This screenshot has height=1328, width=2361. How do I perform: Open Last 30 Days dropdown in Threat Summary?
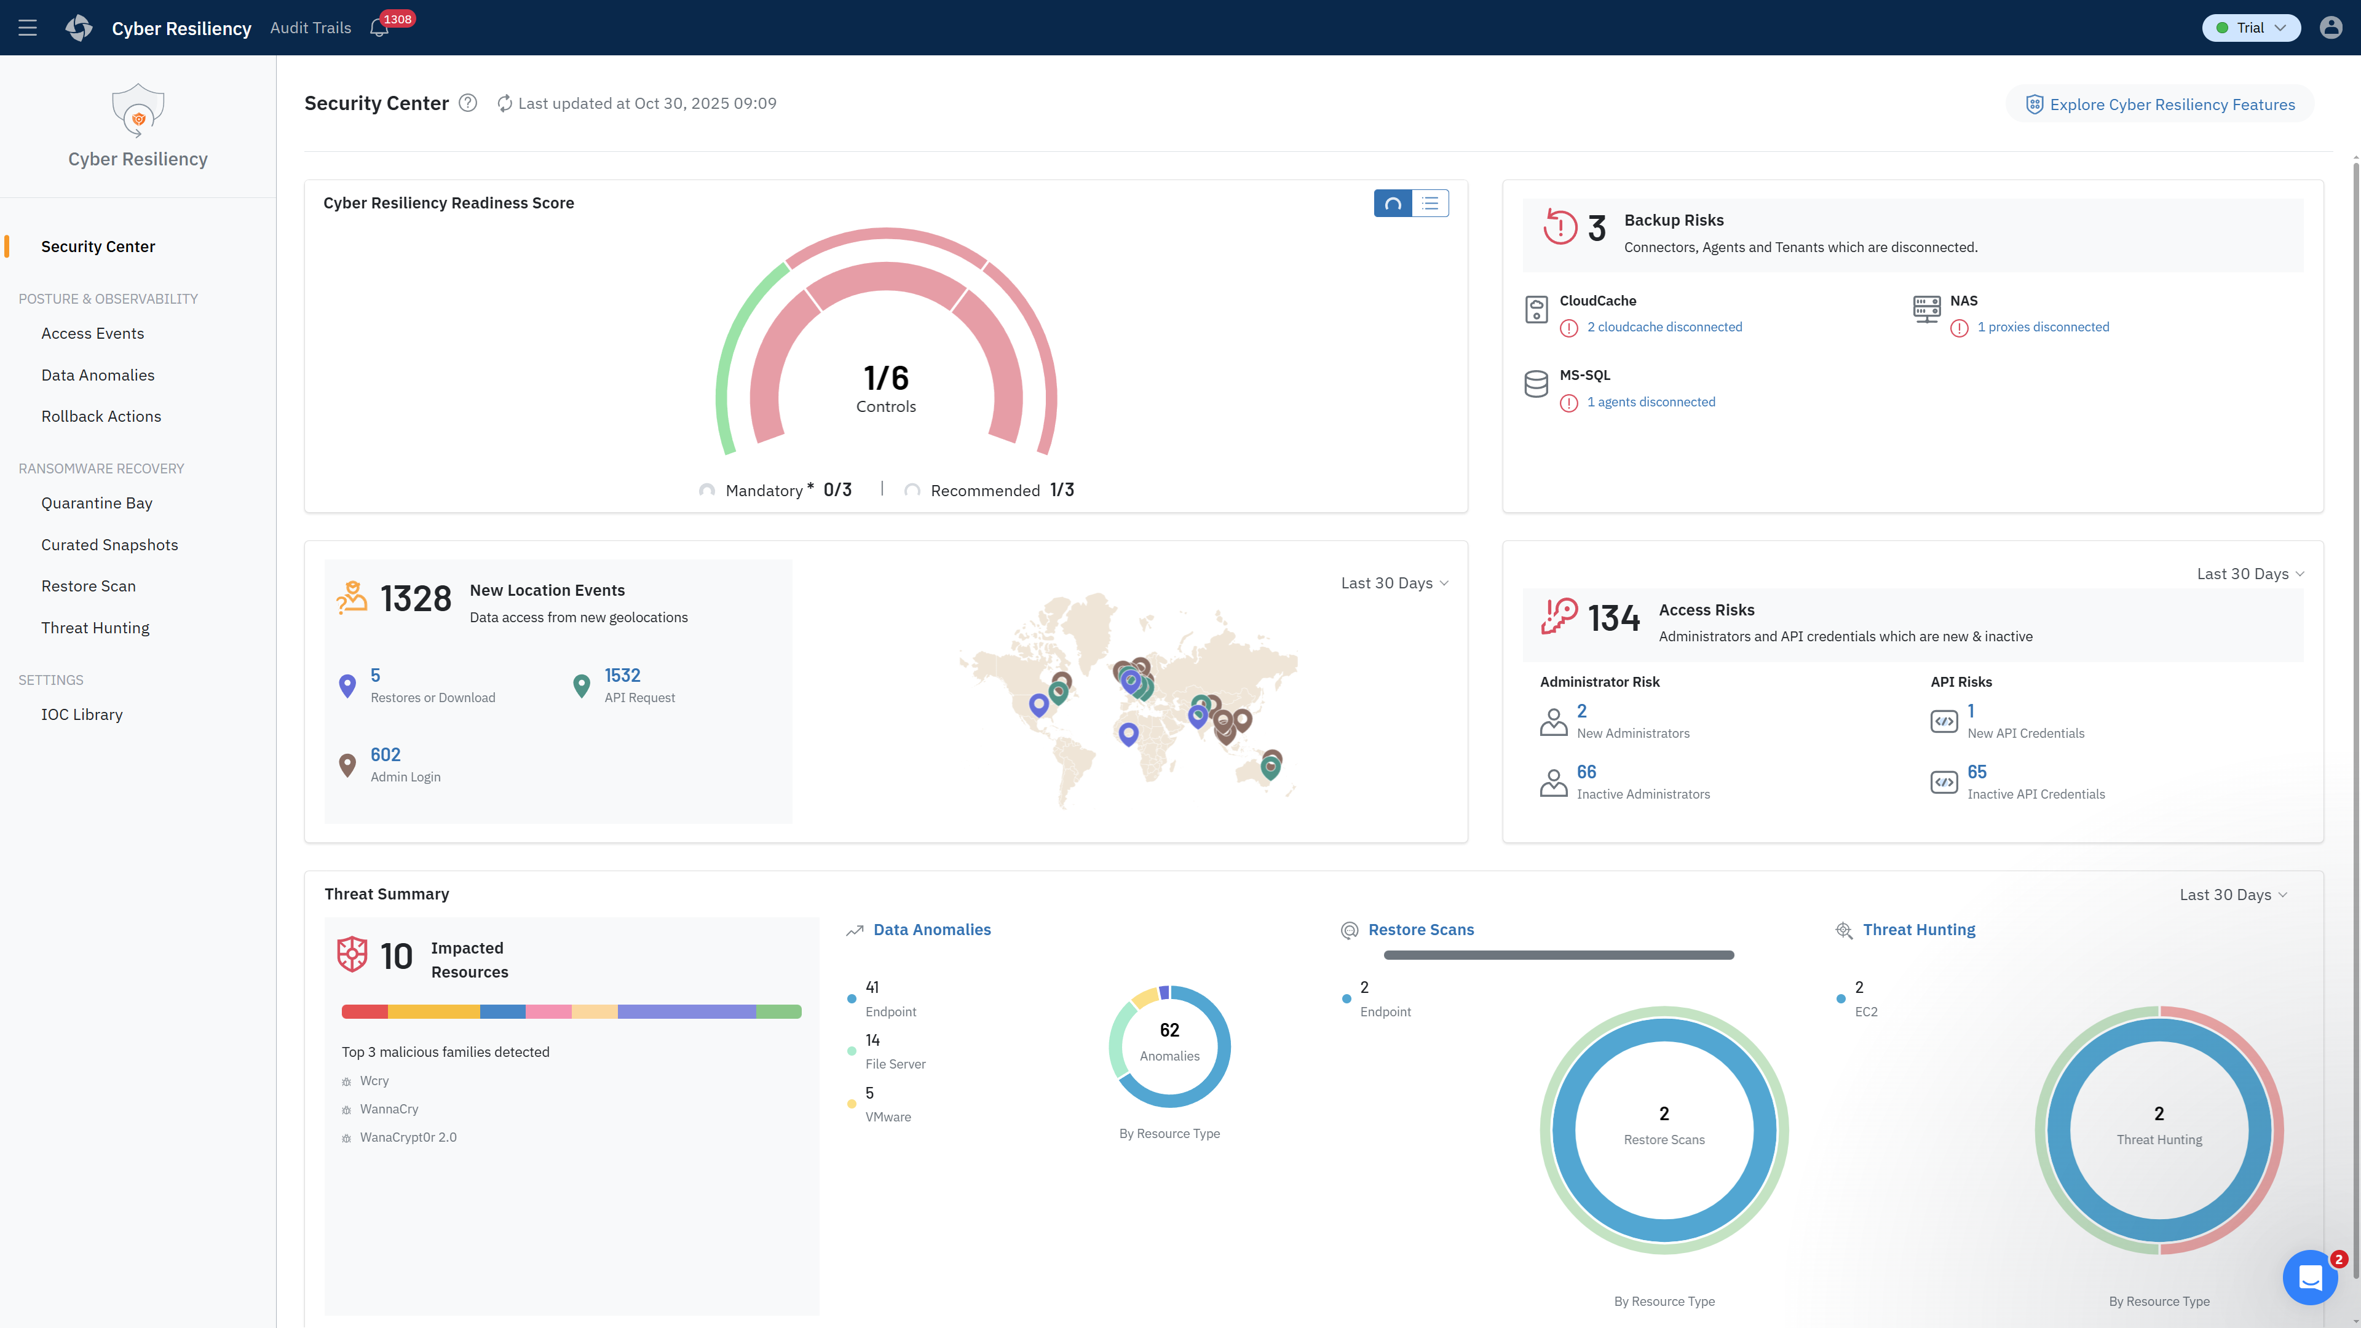[x=2232, y=895]
